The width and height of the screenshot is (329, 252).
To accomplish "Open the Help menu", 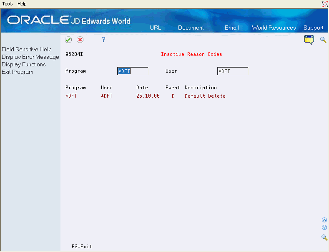I will [x=22, y=4].
